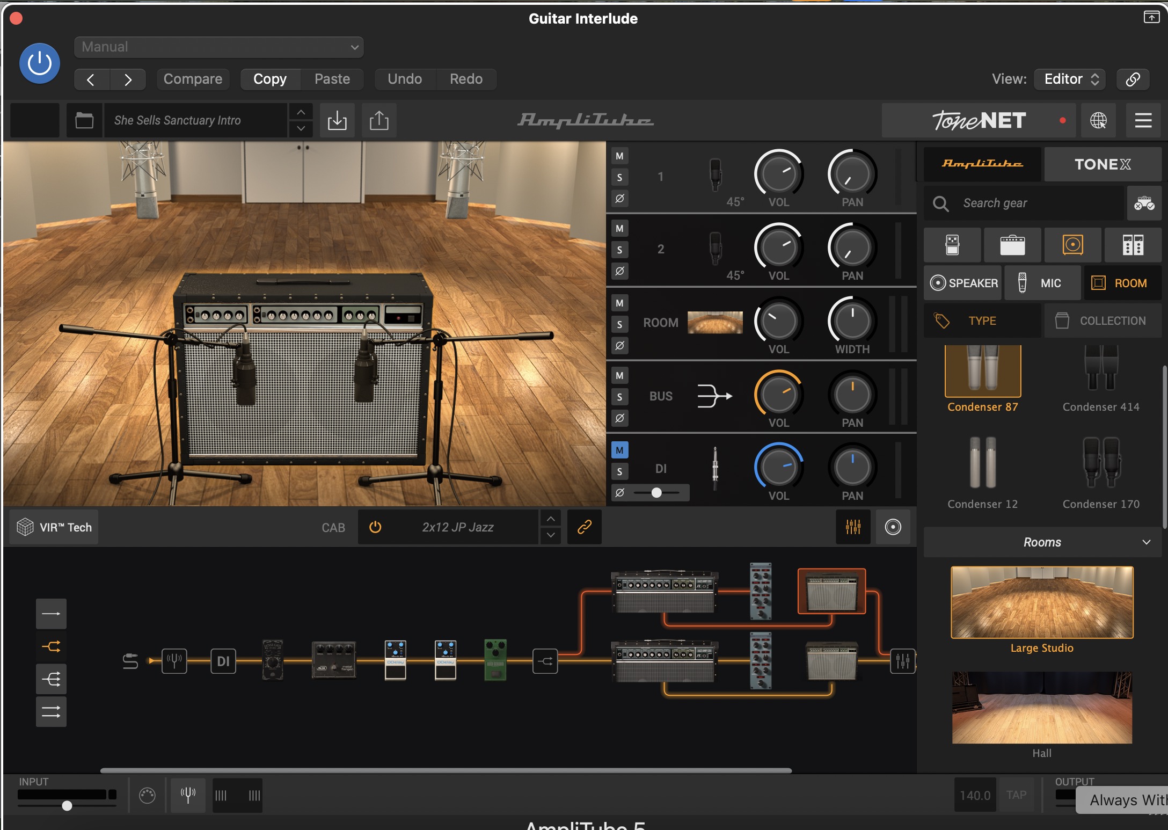Invert phase on mic channel 1

(619, 198)
